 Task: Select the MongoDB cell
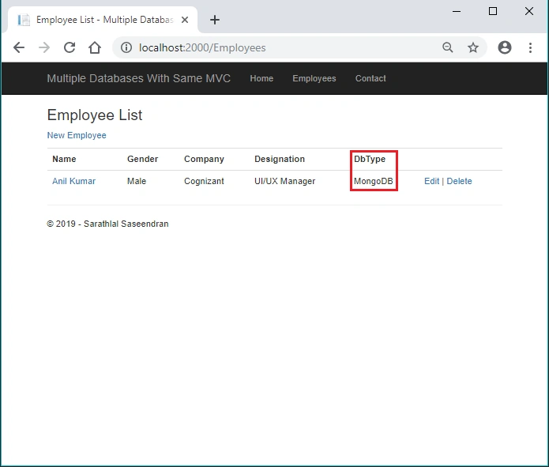(x=373, y=181)
